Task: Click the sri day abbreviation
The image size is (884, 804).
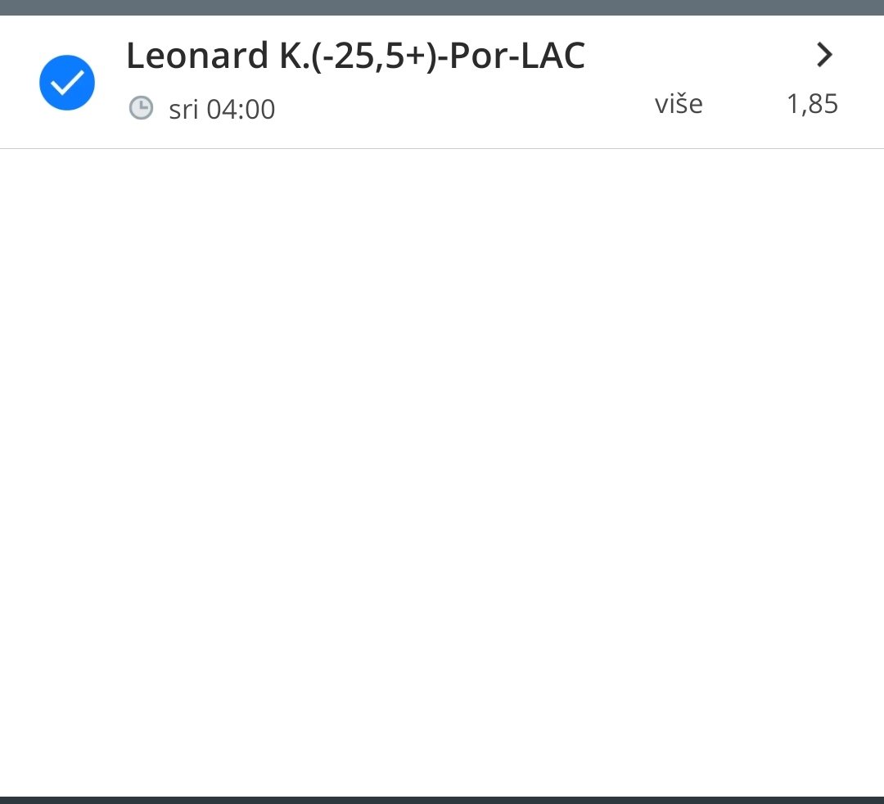Action: point(183,110)
